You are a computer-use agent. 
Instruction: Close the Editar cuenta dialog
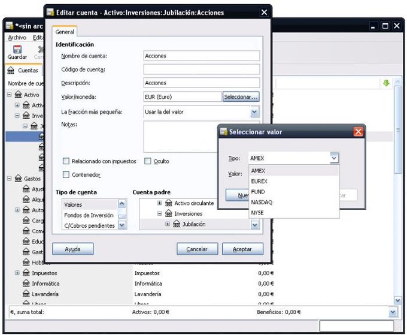264,12
